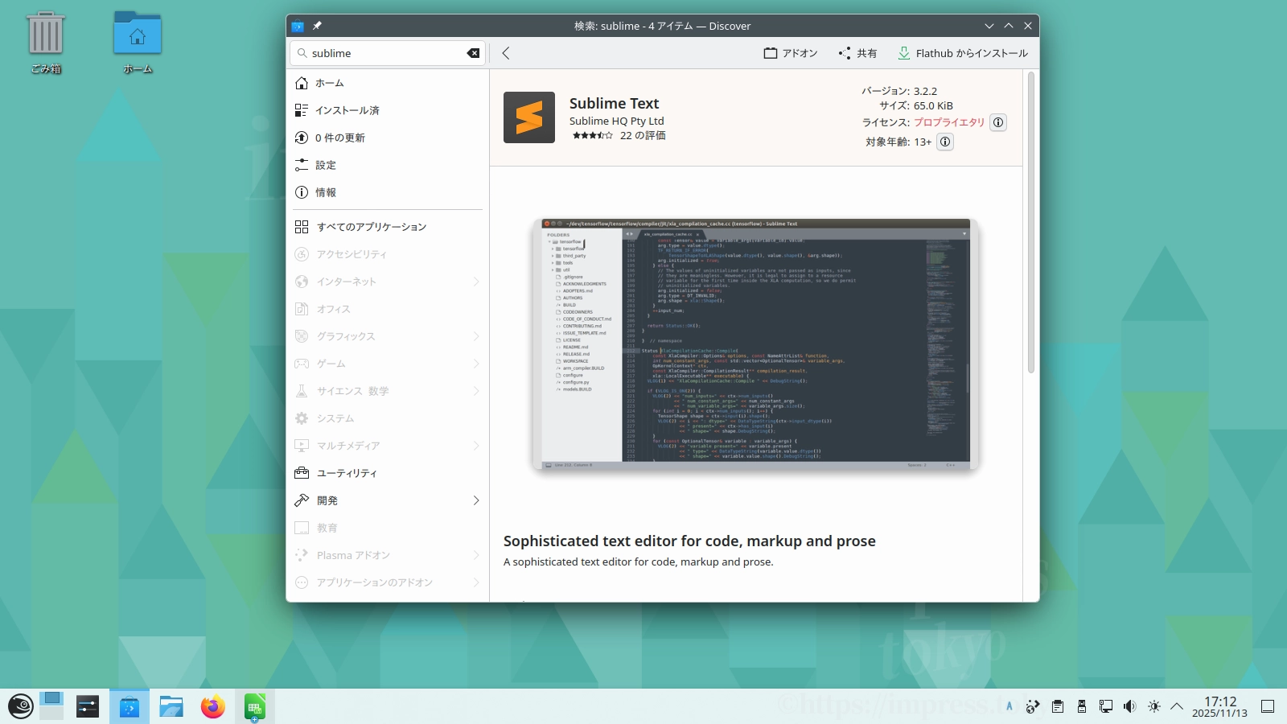Launch Firefox from the taskbar
The image size is (1287, 724).
[x=213, y=706]
